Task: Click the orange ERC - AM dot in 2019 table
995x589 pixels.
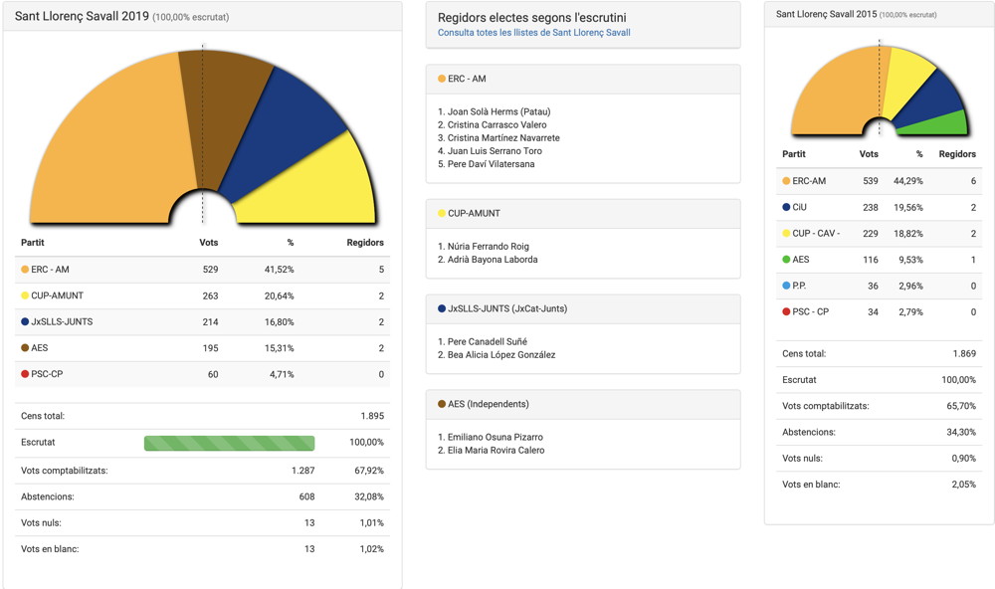Action: [25, 270]
